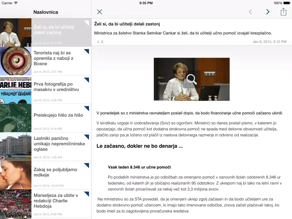This screenshot has height=219, width=292.
Task: Open thumbnail of minister in Želi si row
Action: tap(16, 32)
